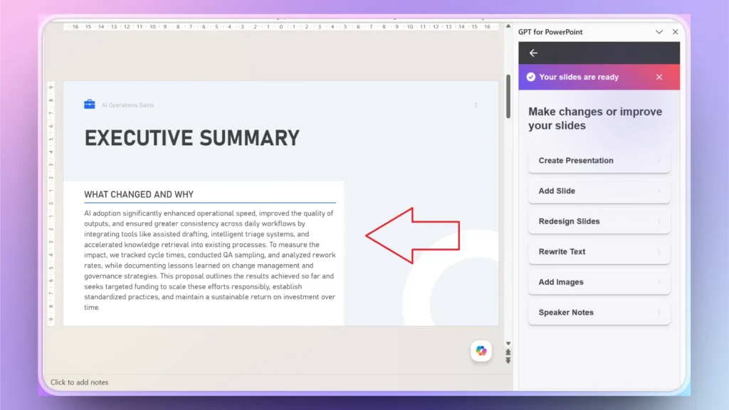Expand the Create Presentation row arrow

(x=659, y=160)
